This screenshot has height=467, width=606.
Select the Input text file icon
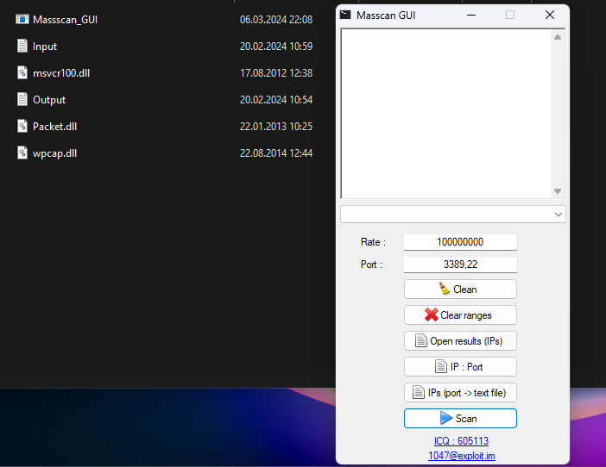pyautogui.click(x=22, y=46)
